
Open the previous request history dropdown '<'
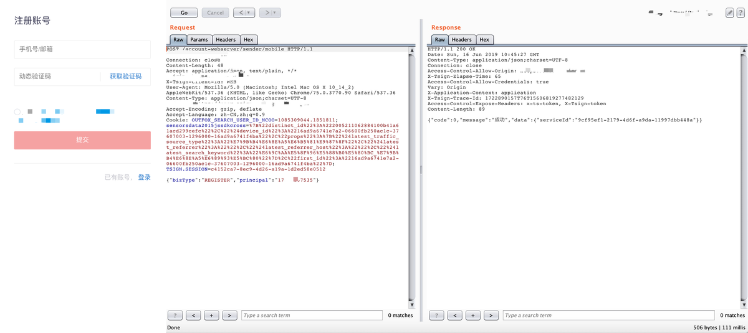(x=244, y=12)
